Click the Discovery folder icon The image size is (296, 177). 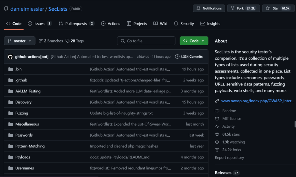coord(11,102)
